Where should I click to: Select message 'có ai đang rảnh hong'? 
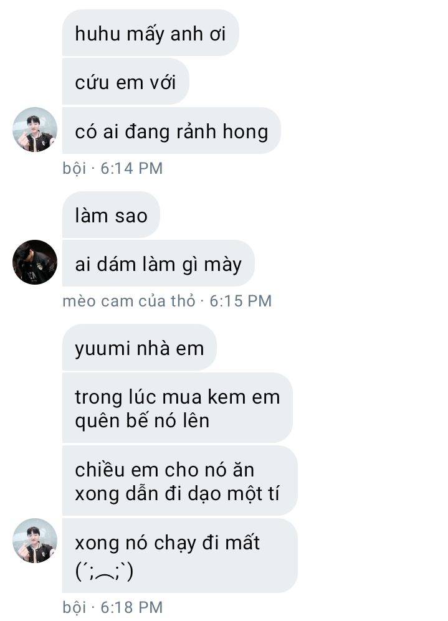point(171,131)
